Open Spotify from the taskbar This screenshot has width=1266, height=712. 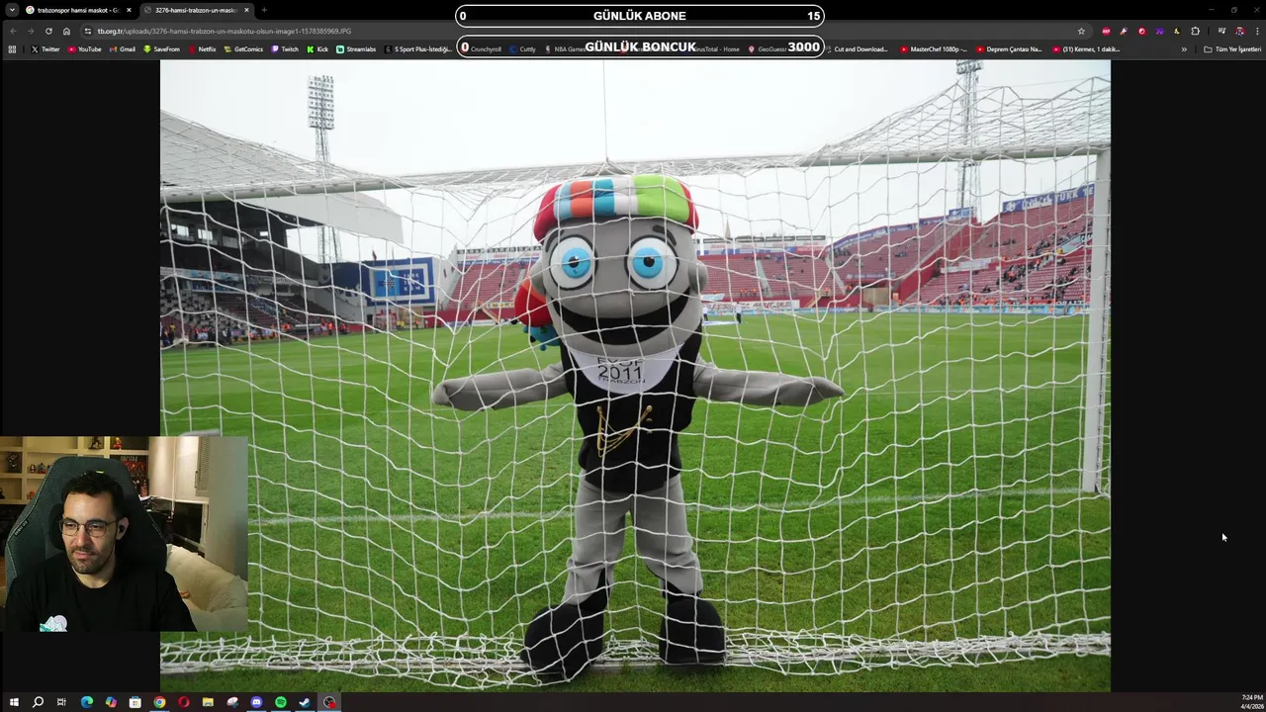coord(281,702)
